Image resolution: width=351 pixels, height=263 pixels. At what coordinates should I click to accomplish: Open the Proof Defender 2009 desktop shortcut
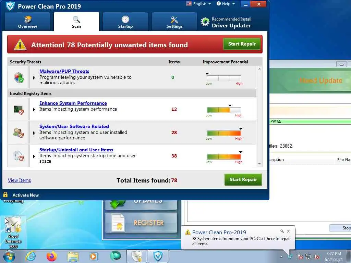click(13, 233)
